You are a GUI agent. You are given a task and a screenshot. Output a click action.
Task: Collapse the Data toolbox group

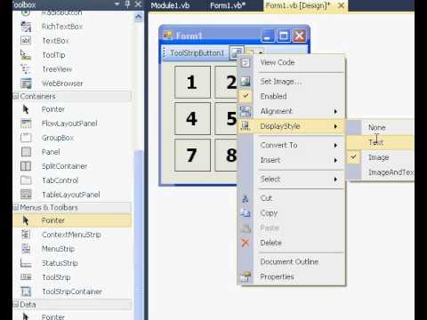pyautogui.click(x=16, y=304)
